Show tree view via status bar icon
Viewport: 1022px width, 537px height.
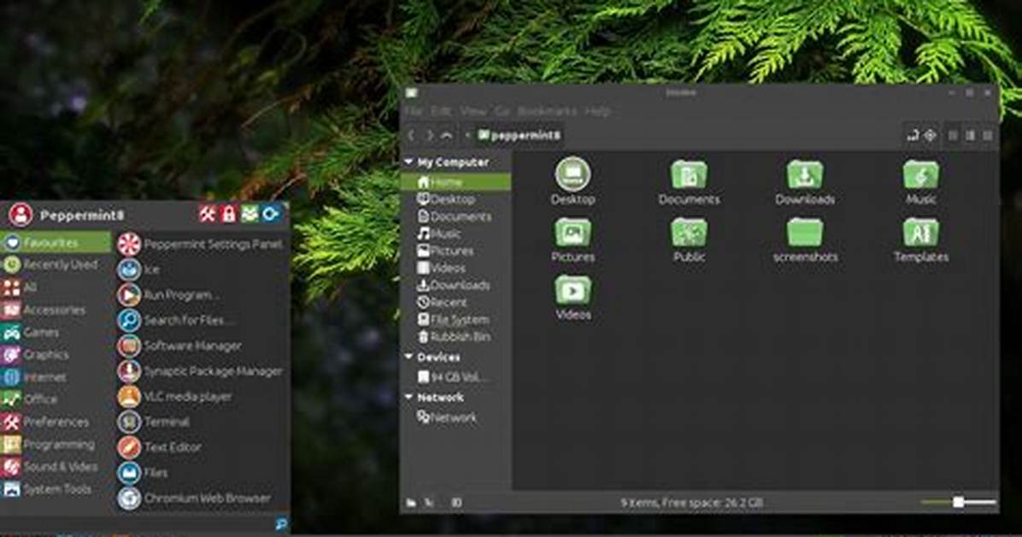429,503
